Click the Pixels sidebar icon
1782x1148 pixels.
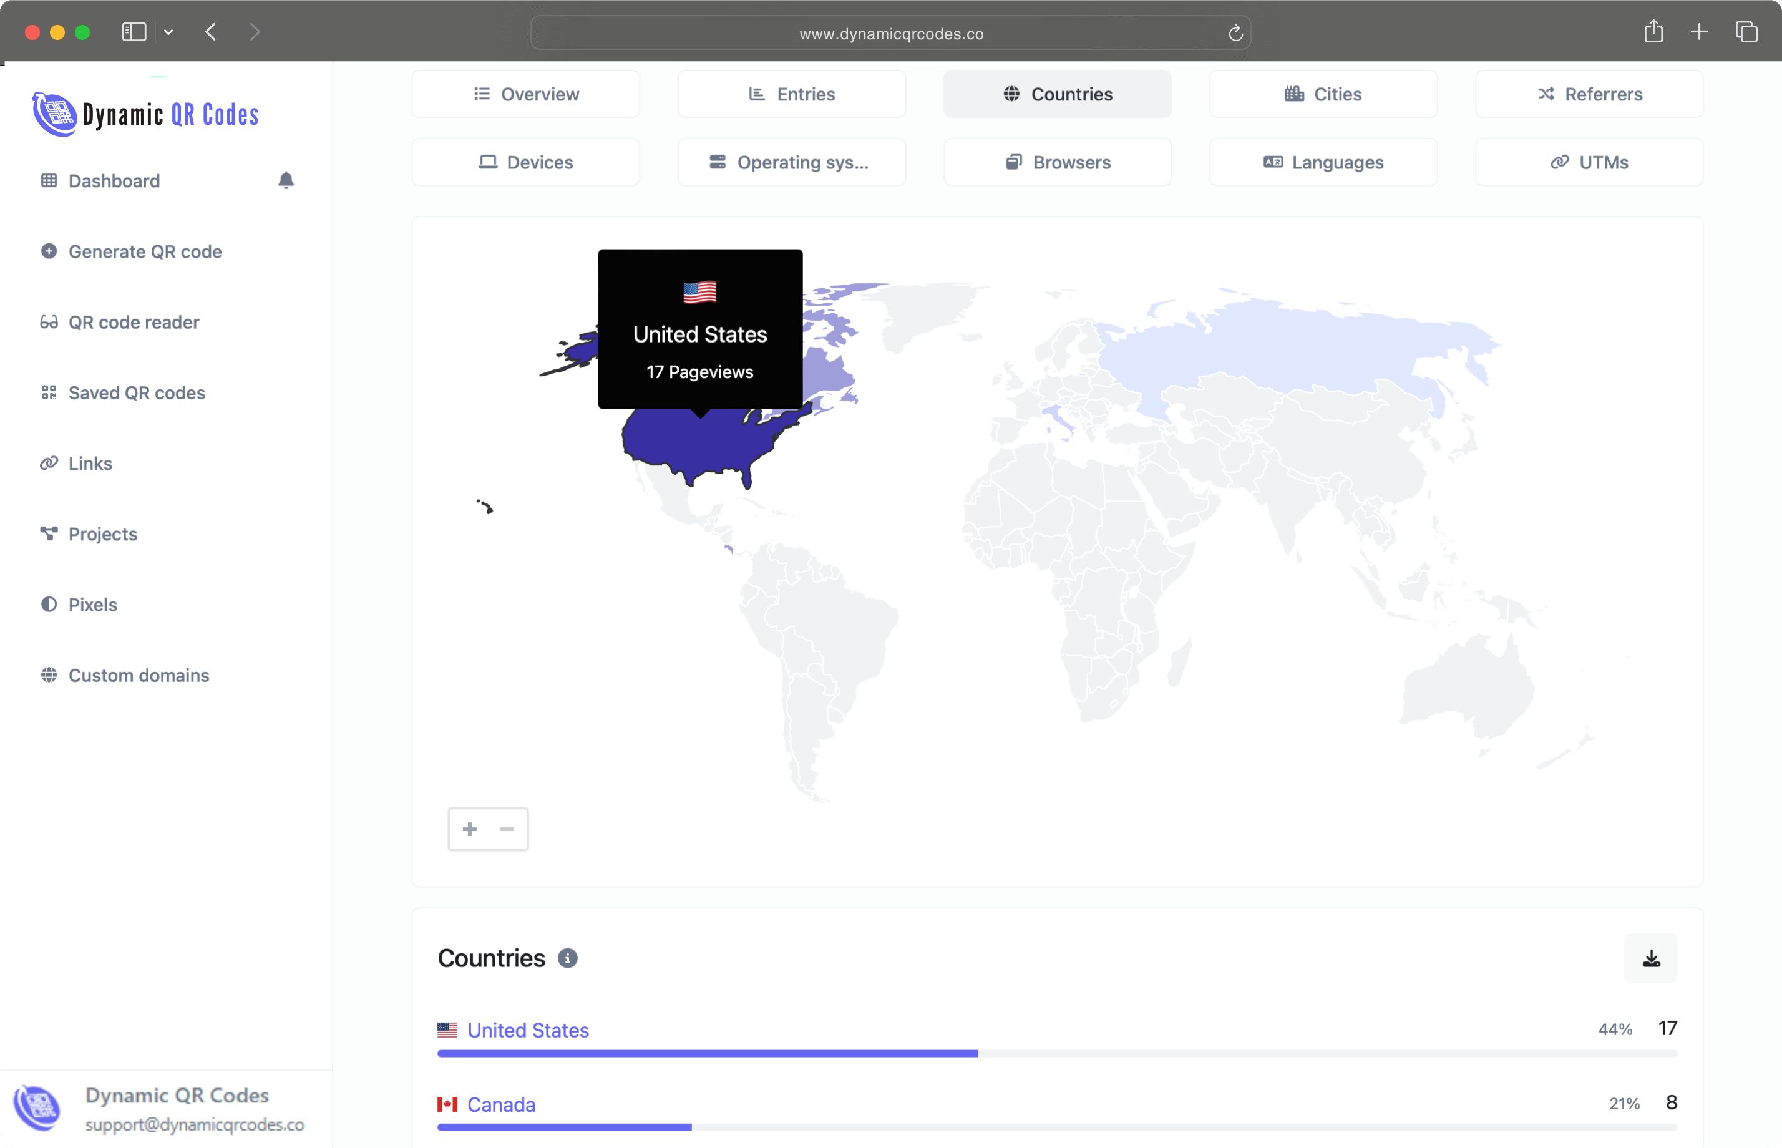[49, 604]
